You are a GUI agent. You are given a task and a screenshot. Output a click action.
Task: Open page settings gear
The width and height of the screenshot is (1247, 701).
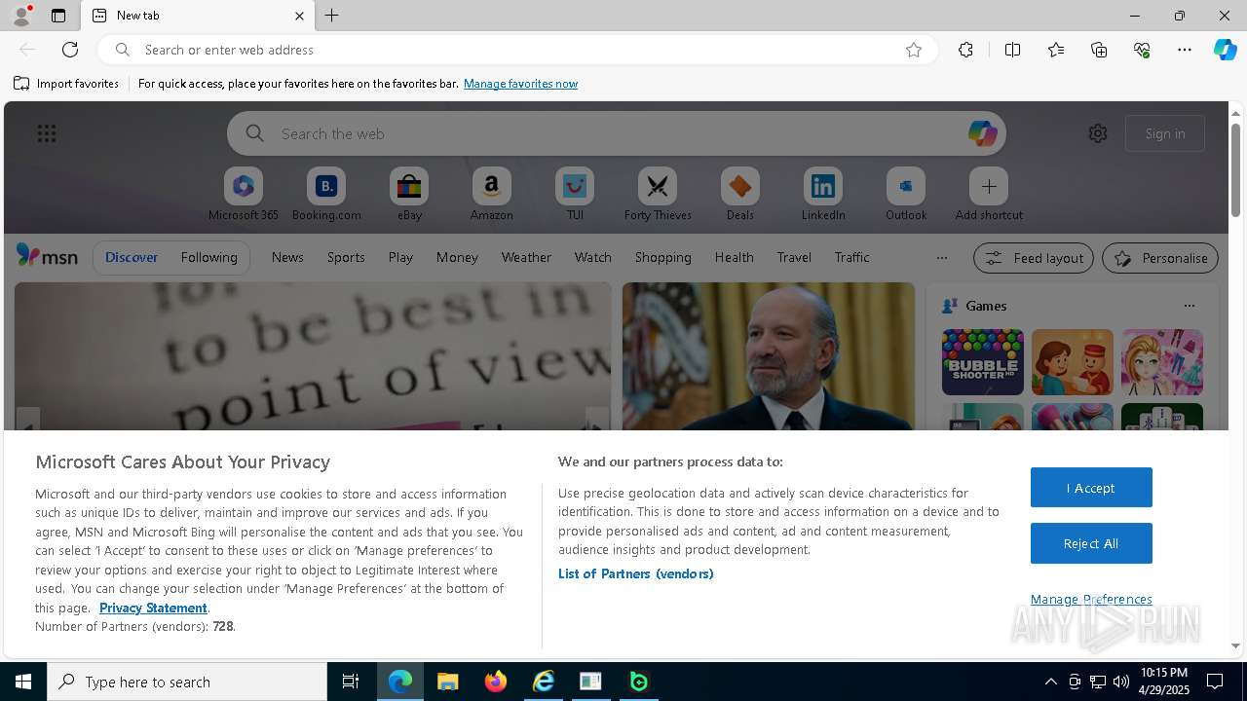coord(1098,133)
